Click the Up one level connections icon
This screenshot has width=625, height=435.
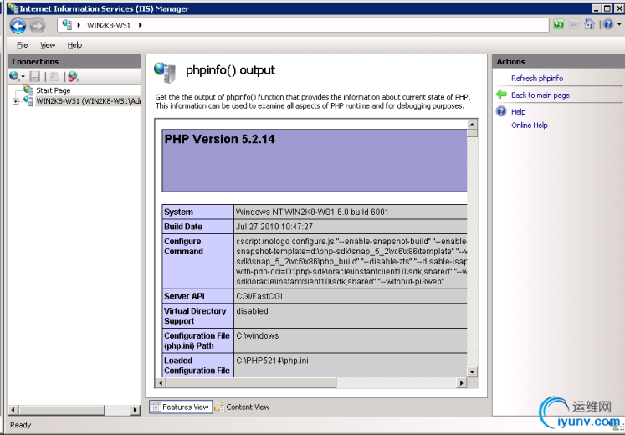(x=54, y=76)
